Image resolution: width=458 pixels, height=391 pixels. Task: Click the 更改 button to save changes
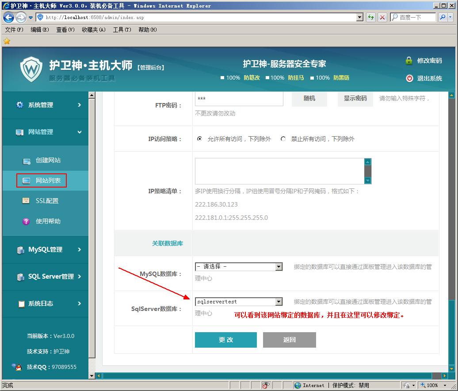pyautogui.click(x=225, y=340)
